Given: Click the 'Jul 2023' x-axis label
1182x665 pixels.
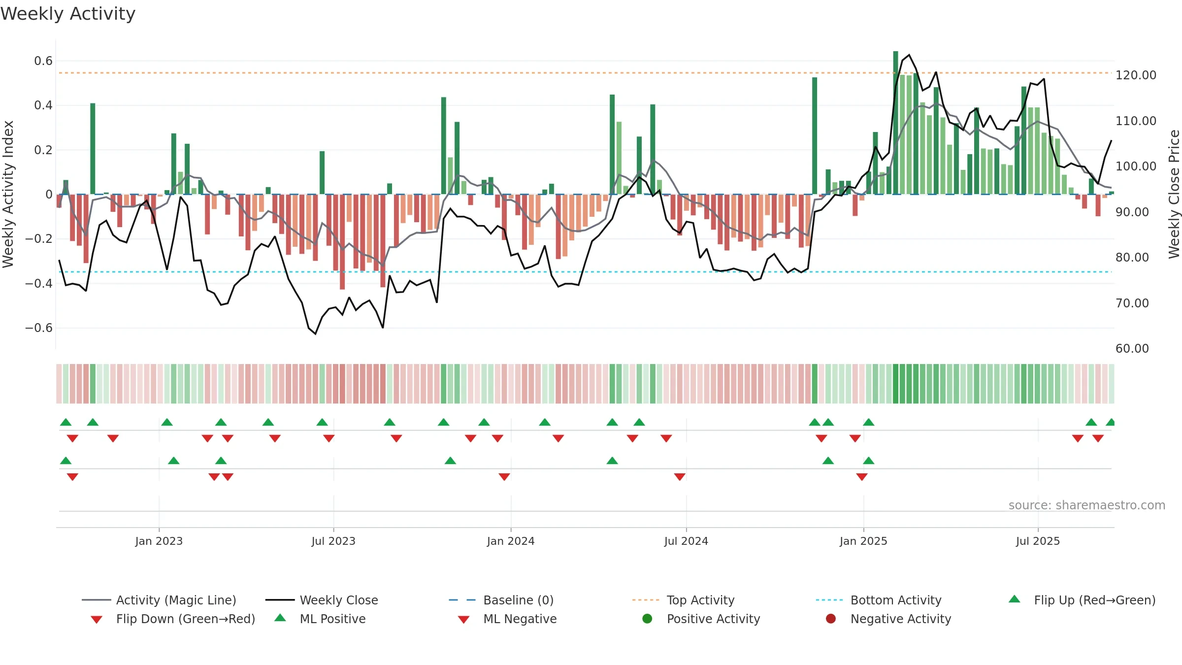Looking at the screenshot, I should 333,541.
